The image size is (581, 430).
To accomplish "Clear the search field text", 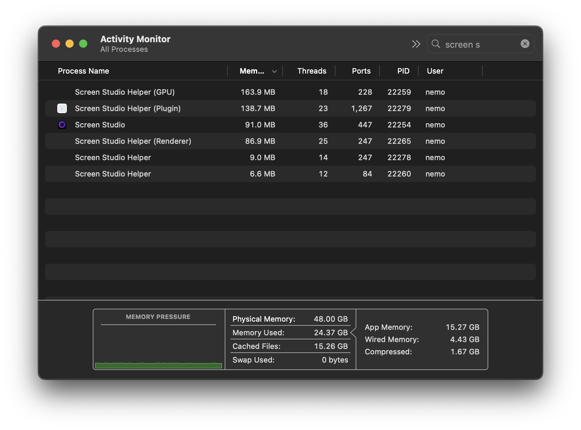I will [x=525, y=44].
